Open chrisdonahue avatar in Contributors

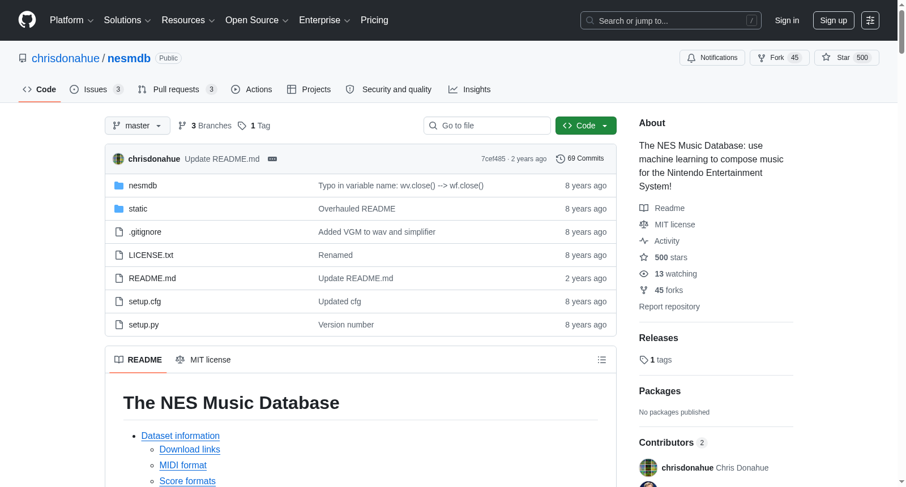(648, 468)
